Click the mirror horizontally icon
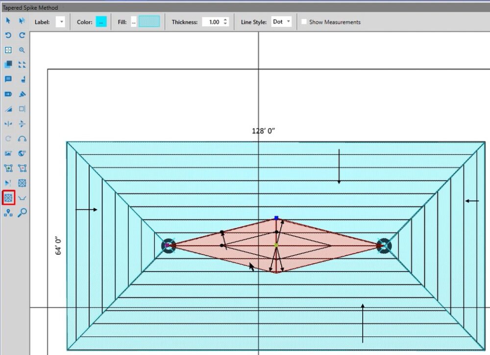Image resolution: width=490 pixels, height=355 pixels. [8, 124]
